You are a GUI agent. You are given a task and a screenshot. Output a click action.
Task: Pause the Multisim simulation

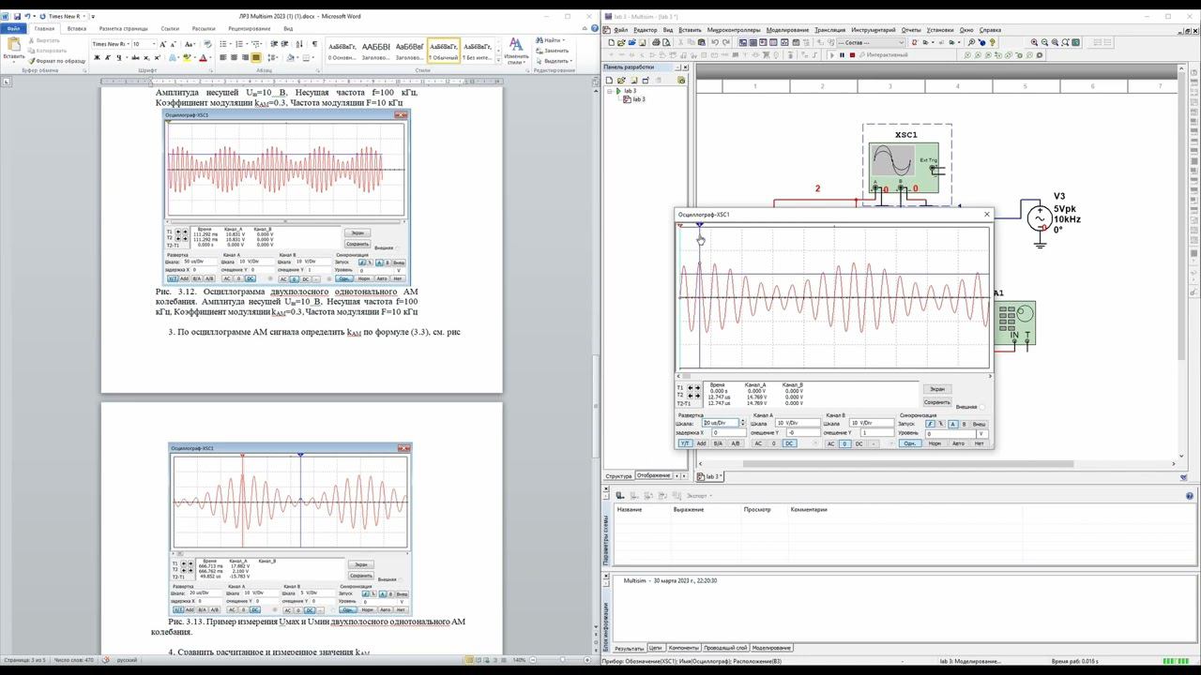842,55
